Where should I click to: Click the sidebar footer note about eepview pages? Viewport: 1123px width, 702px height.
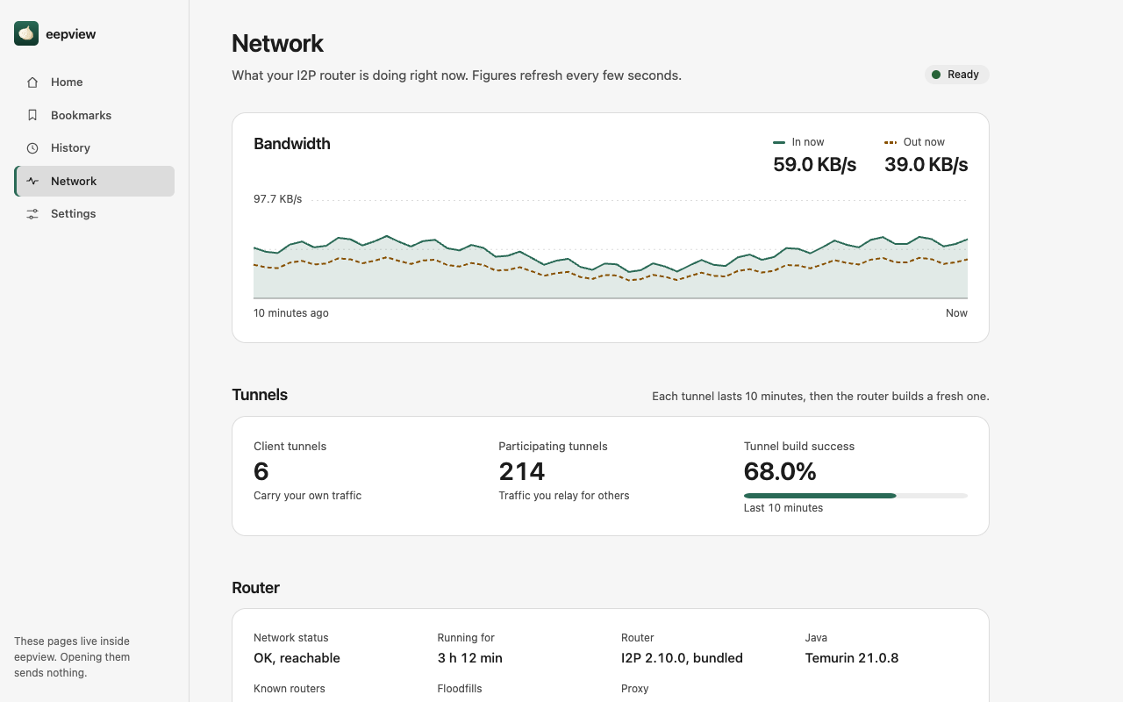(x=72, y=657)
